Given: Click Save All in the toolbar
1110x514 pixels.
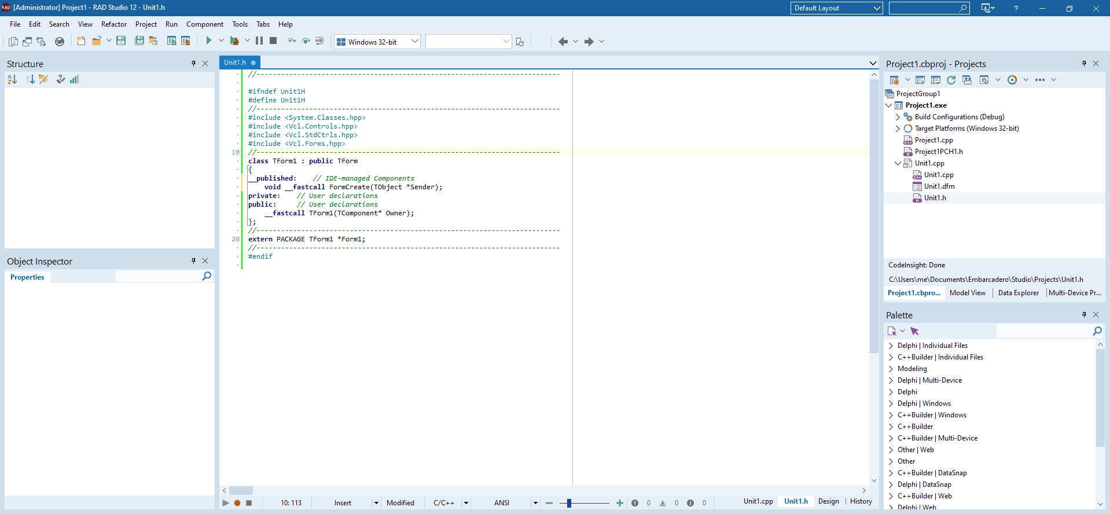Looking at the screenshot, I should [139, 41].
